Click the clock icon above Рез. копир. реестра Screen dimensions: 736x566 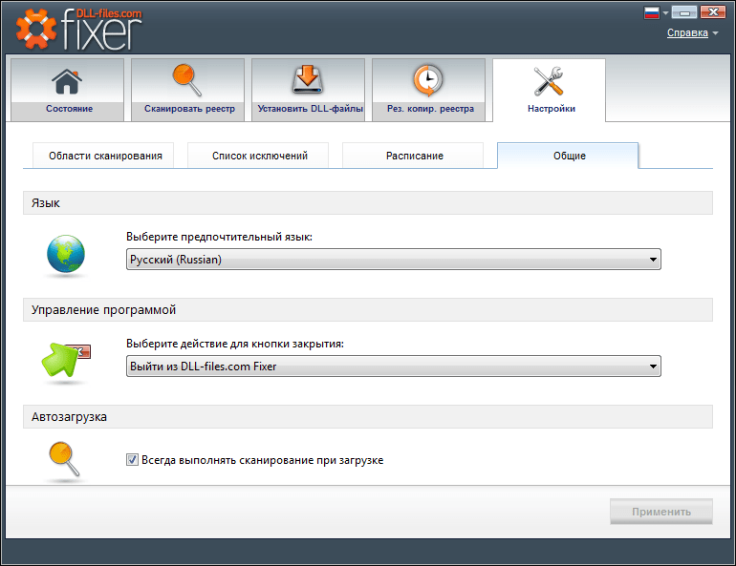(428, 79)
